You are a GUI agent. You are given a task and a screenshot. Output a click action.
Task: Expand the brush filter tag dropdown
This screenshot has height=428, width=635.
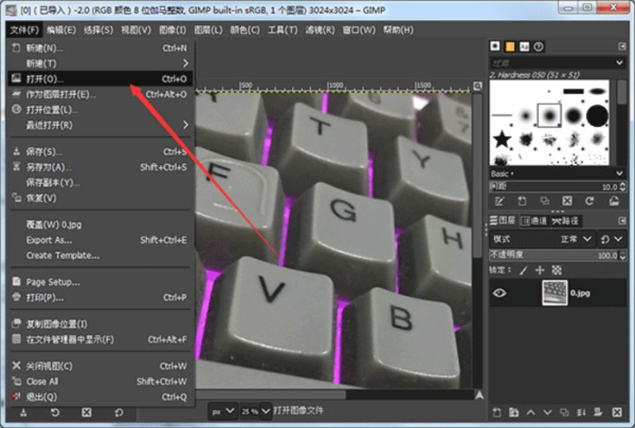tap(619, 63)
